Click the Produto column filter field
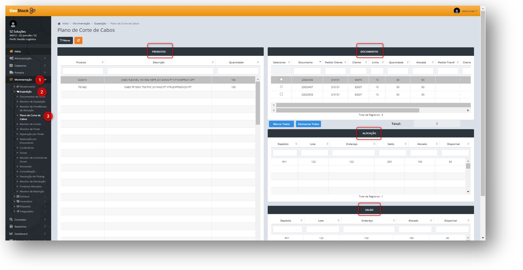This screenshot has width=523, height=270. 83,71
